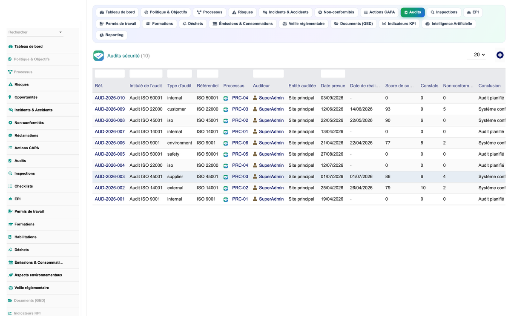Image resolution: width=511 pixels, height=316 pixels.
Task: Click Tableau de bord icon in sidebar
Action: pos(10,46)
